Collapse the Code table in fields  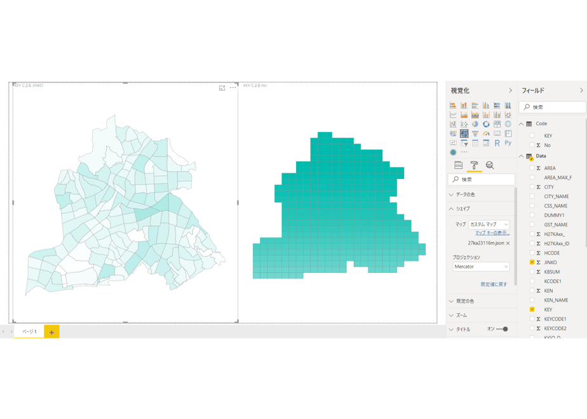521,124
